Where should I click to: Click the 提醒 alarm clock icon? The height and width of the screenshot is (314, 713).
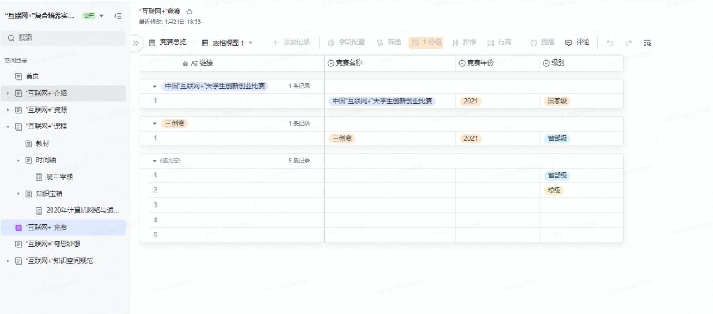tap(534, 43)
